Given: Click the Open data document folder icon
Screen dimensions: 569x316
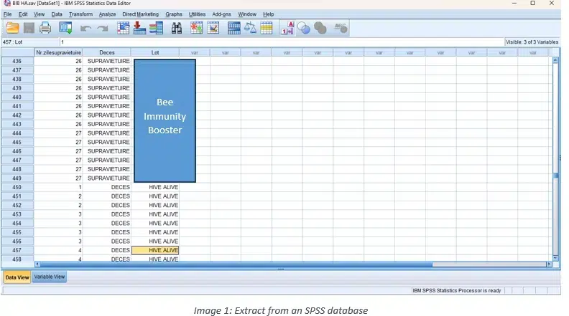Looking at the screenshot, I should pos(12,28).
